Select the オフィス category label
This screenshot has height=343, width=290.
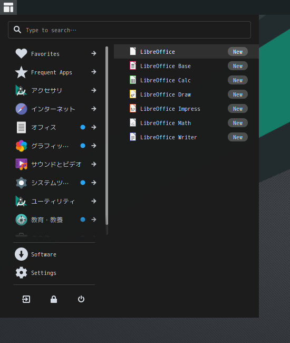(x=44, y=127)
